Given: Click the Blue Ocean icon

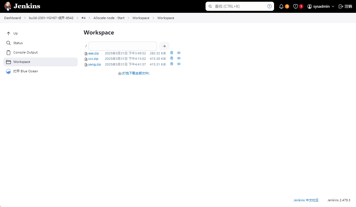Looking at the screenshot, I should (x=8, y=71).
